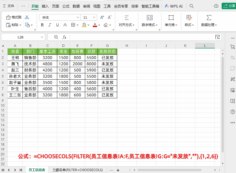
Task: Click the Format Painter (格式刷) icon
Action: [x=8, y=17]
